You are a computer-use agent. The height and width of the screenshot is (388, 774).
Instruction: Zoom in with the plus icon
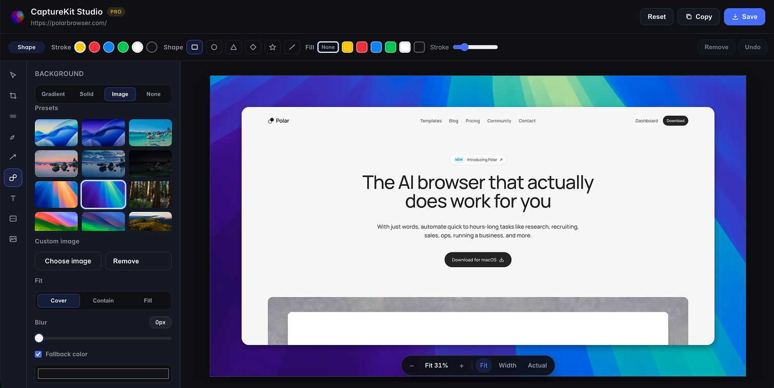(x=462, y=365)
